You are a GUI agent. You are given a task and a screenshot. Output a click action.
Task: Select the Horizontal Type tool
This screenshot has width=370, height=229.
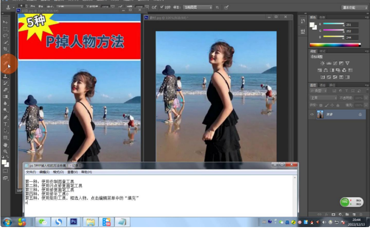[5, 124]
